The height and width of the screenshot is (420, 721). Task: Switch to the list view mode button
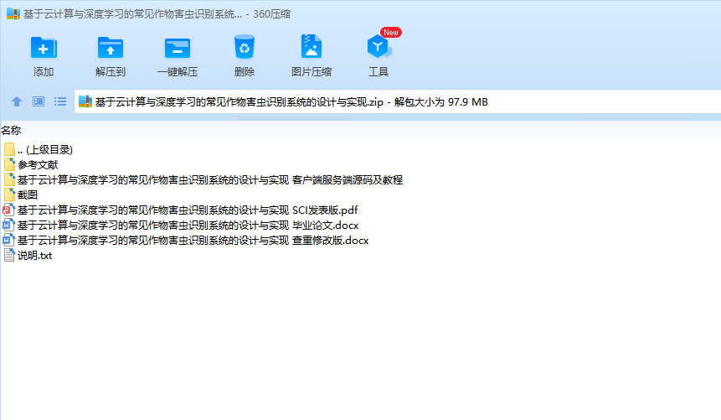pos(60,101)
